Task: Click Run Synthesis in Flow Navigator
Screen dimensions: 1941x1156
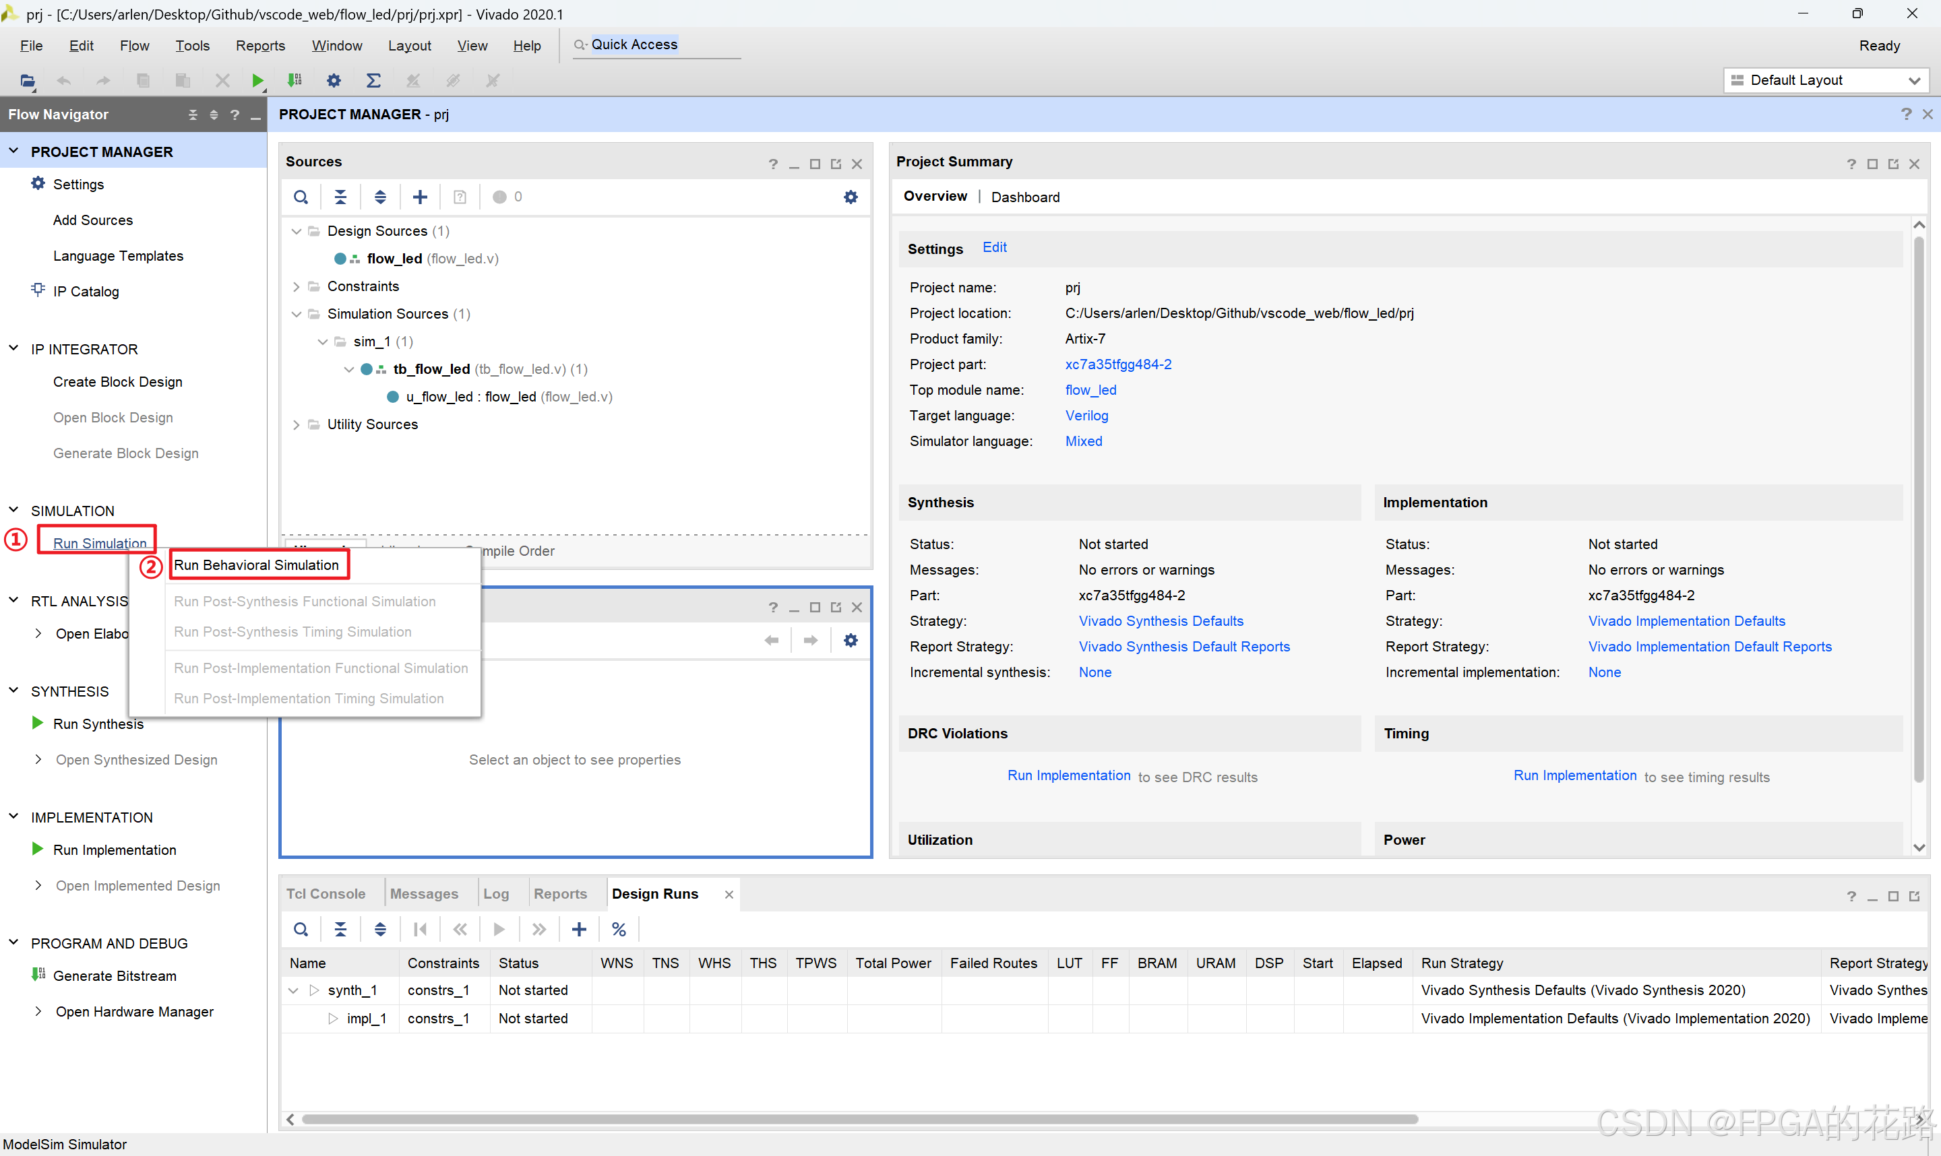Action: [98, 724]
